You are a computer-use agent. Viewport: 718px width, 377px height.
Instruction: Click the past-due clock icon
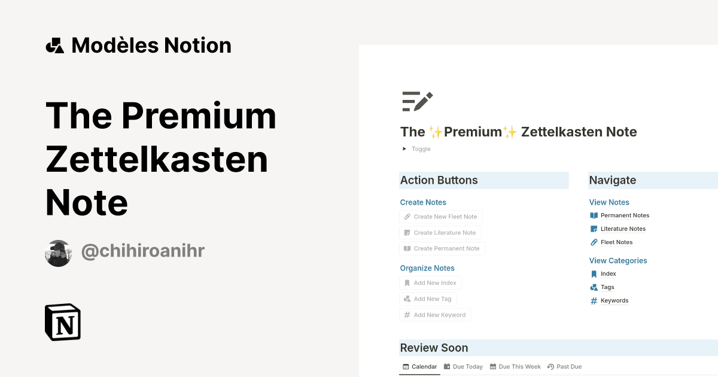[552, 366]
